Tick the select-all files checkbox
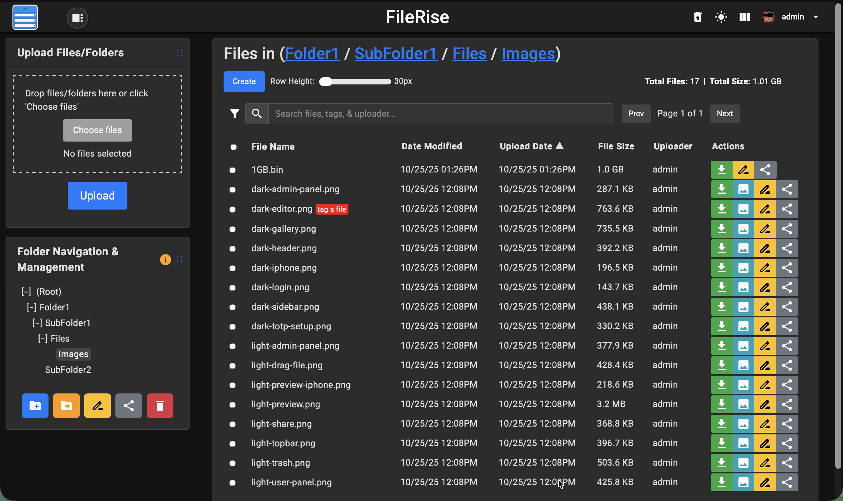Screen dimensions: 843x501 click(x=233, y=147)
